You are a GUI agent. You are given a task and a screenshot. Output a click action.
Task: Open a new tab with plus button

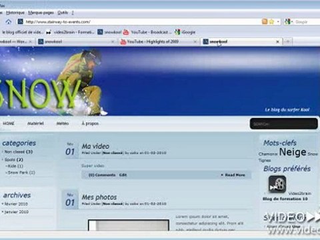288,41
